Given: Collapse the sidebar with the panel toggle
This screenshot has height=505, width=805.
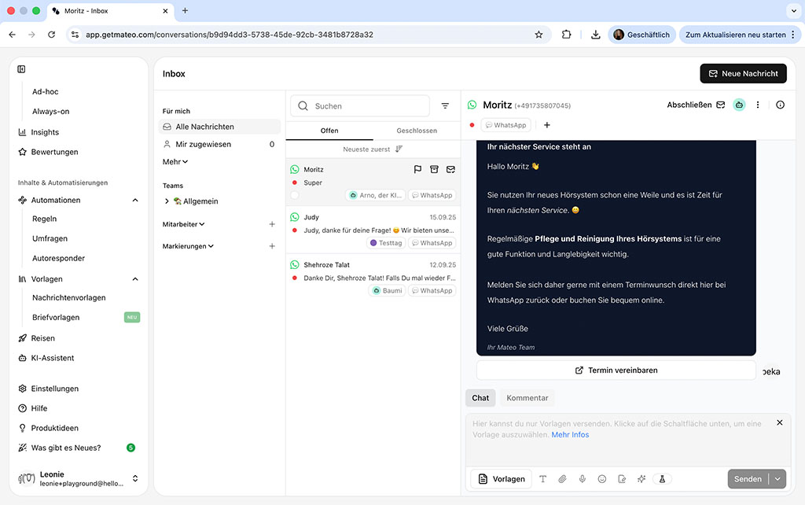Looking at the screenshot, I should [22, 69].
